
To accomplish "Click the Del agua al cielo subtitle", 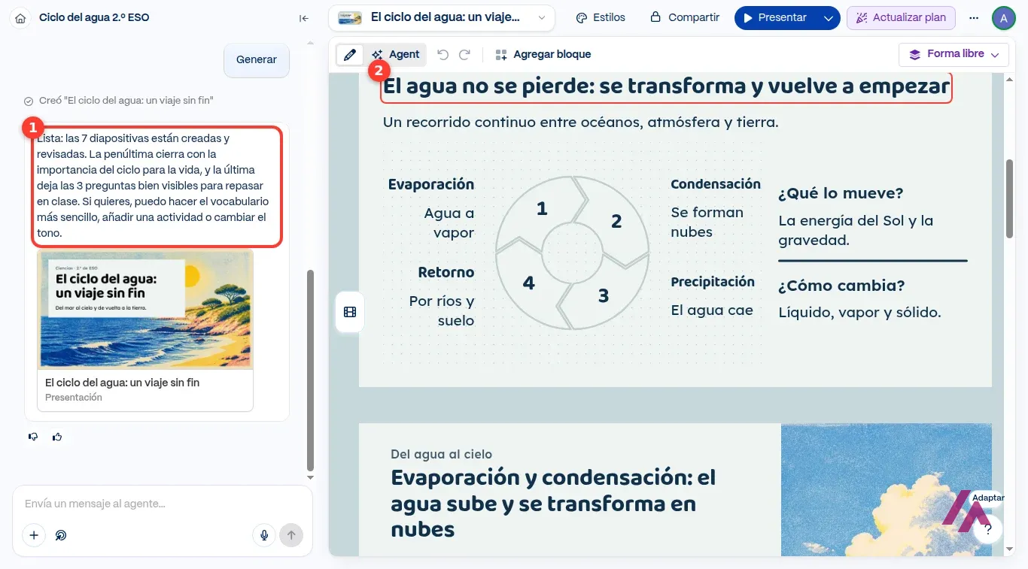I will (x=441, y=454).
